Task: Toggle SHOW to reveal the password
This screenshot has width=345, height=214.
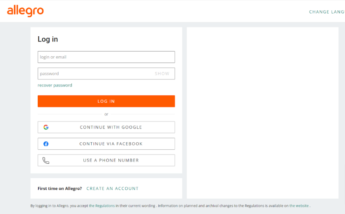Action: coord(162,74)
